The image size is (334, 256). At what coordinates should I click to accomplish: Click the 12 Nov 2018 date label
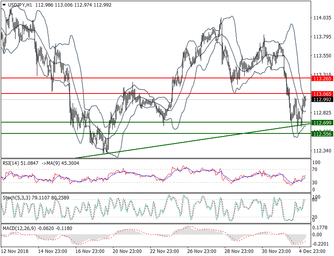click(x=15, y=251)
